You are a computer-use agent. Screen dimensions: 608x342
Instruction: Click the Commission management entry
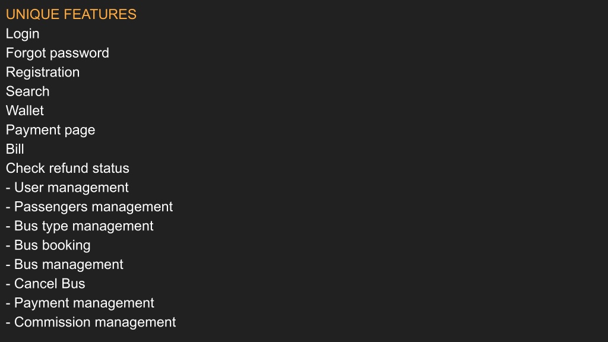[x=91, y=322]
